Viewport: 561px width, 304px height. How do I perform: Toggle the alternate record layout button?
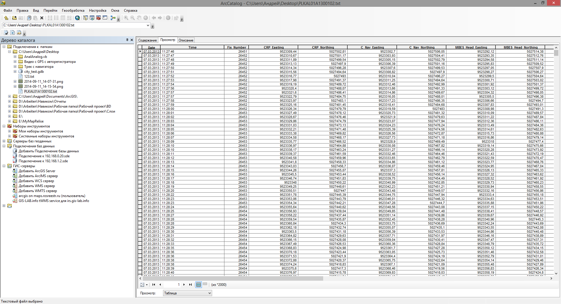click(x=205, y=284)
